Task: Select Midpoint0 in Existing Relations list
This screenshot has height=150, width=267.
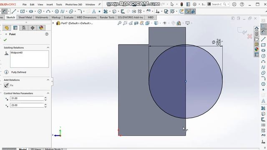Action: pos(17,53)
